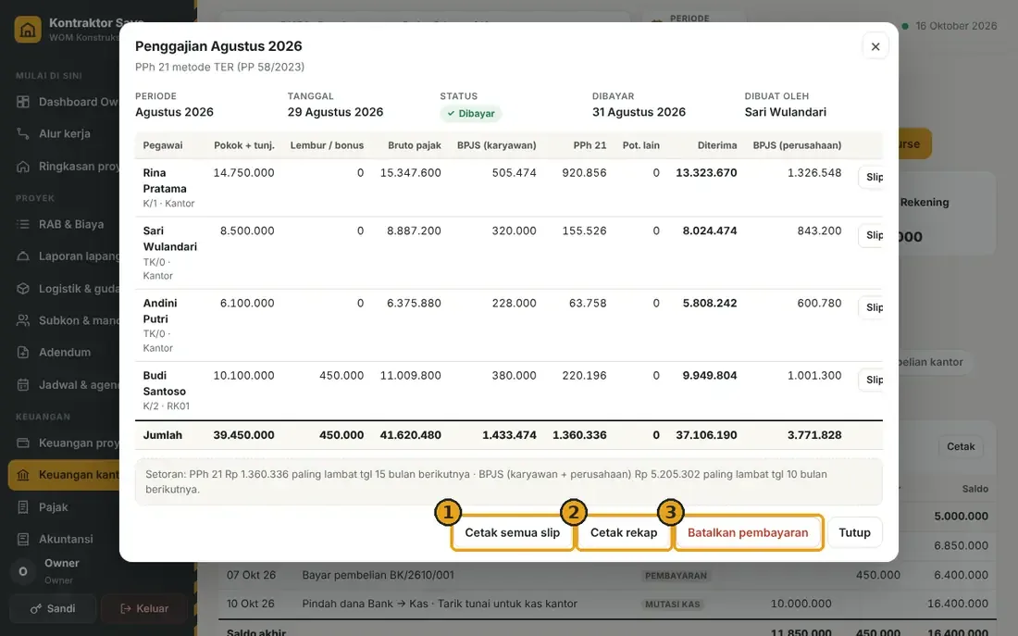
Task: Click the Keluar logout button
Action: click(144, 609)
